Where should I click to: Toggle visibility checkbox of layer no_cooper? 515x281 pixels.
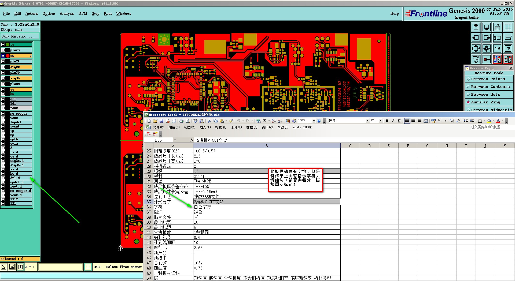3,114
